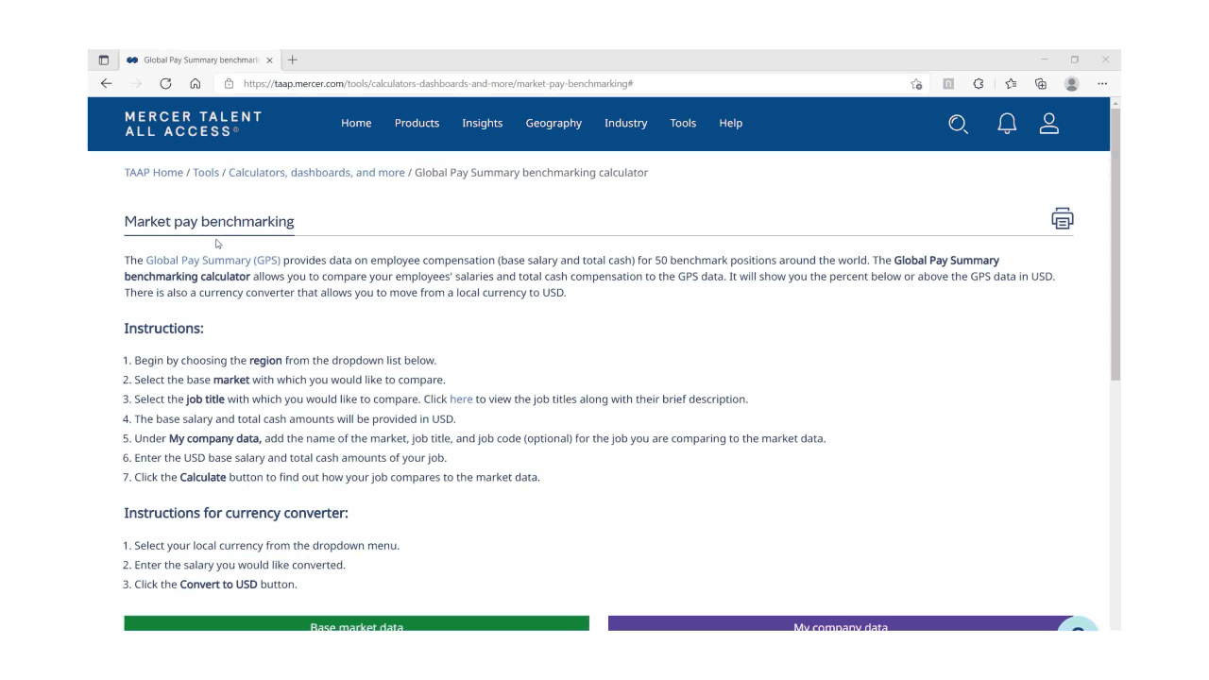
Task: Click the browser home icon
Action: pos(196,83)
